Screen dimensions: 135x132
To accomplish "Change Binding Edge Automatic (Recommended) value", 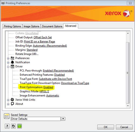I will coord(50,46).
